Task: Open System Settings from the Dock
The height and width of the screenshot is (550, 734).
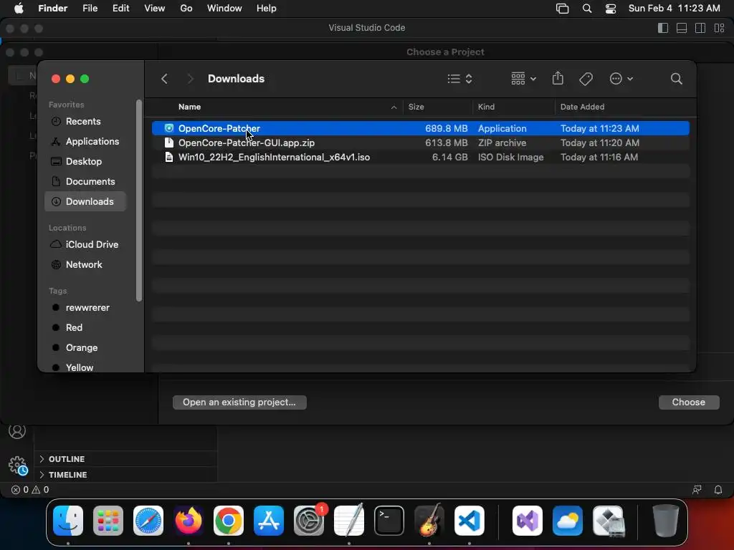Action: pyautogui.click(x=309, y=521)
